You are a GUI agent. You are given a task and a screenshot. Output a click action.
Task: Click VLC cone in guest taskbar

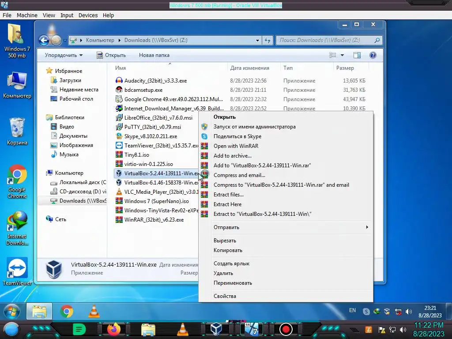[x=94, y=311]
